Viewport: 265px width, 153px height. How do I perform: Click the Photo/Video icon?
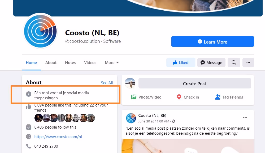[x=133, y=97]
